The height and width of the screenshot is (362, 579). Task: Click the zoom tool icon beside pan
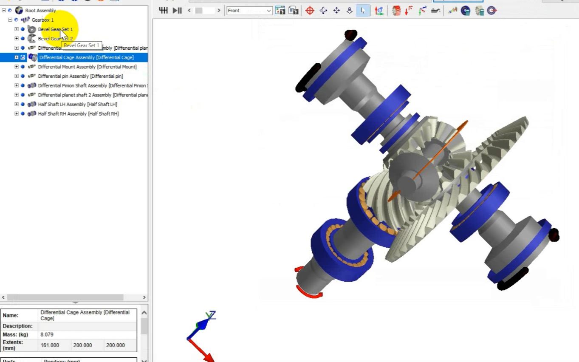[x=350, y=11]
